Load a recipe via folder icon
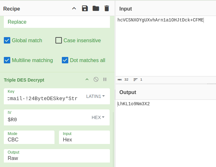 pyautogui.click(x=96, y=8)
